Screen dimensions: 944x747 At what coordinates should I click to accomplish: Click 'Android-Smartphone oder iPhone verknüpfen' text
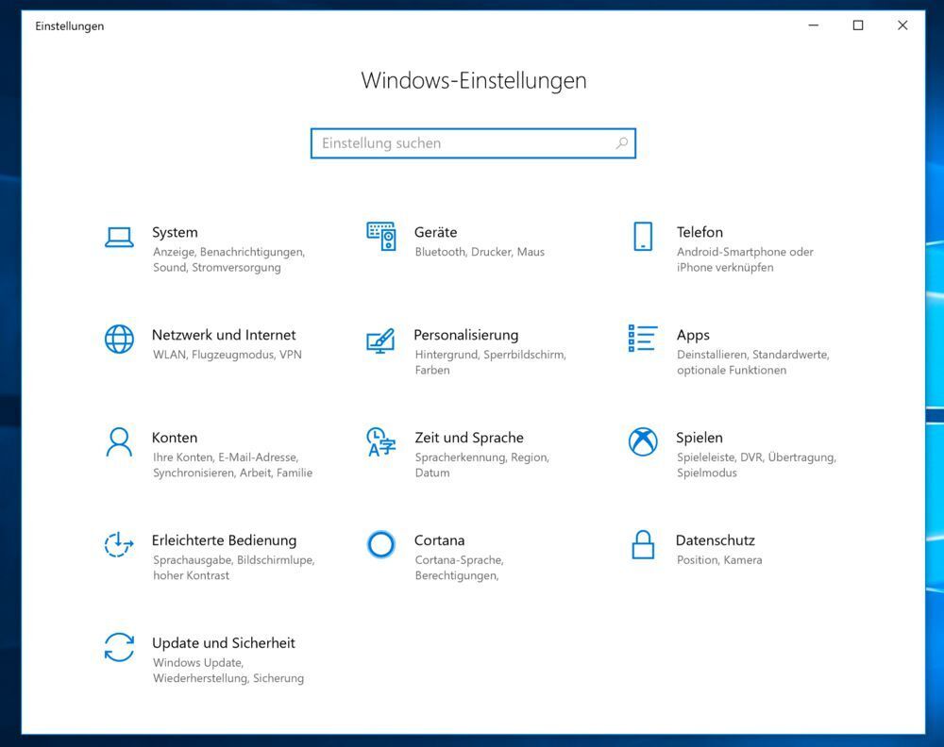click(x=745, y=259)
